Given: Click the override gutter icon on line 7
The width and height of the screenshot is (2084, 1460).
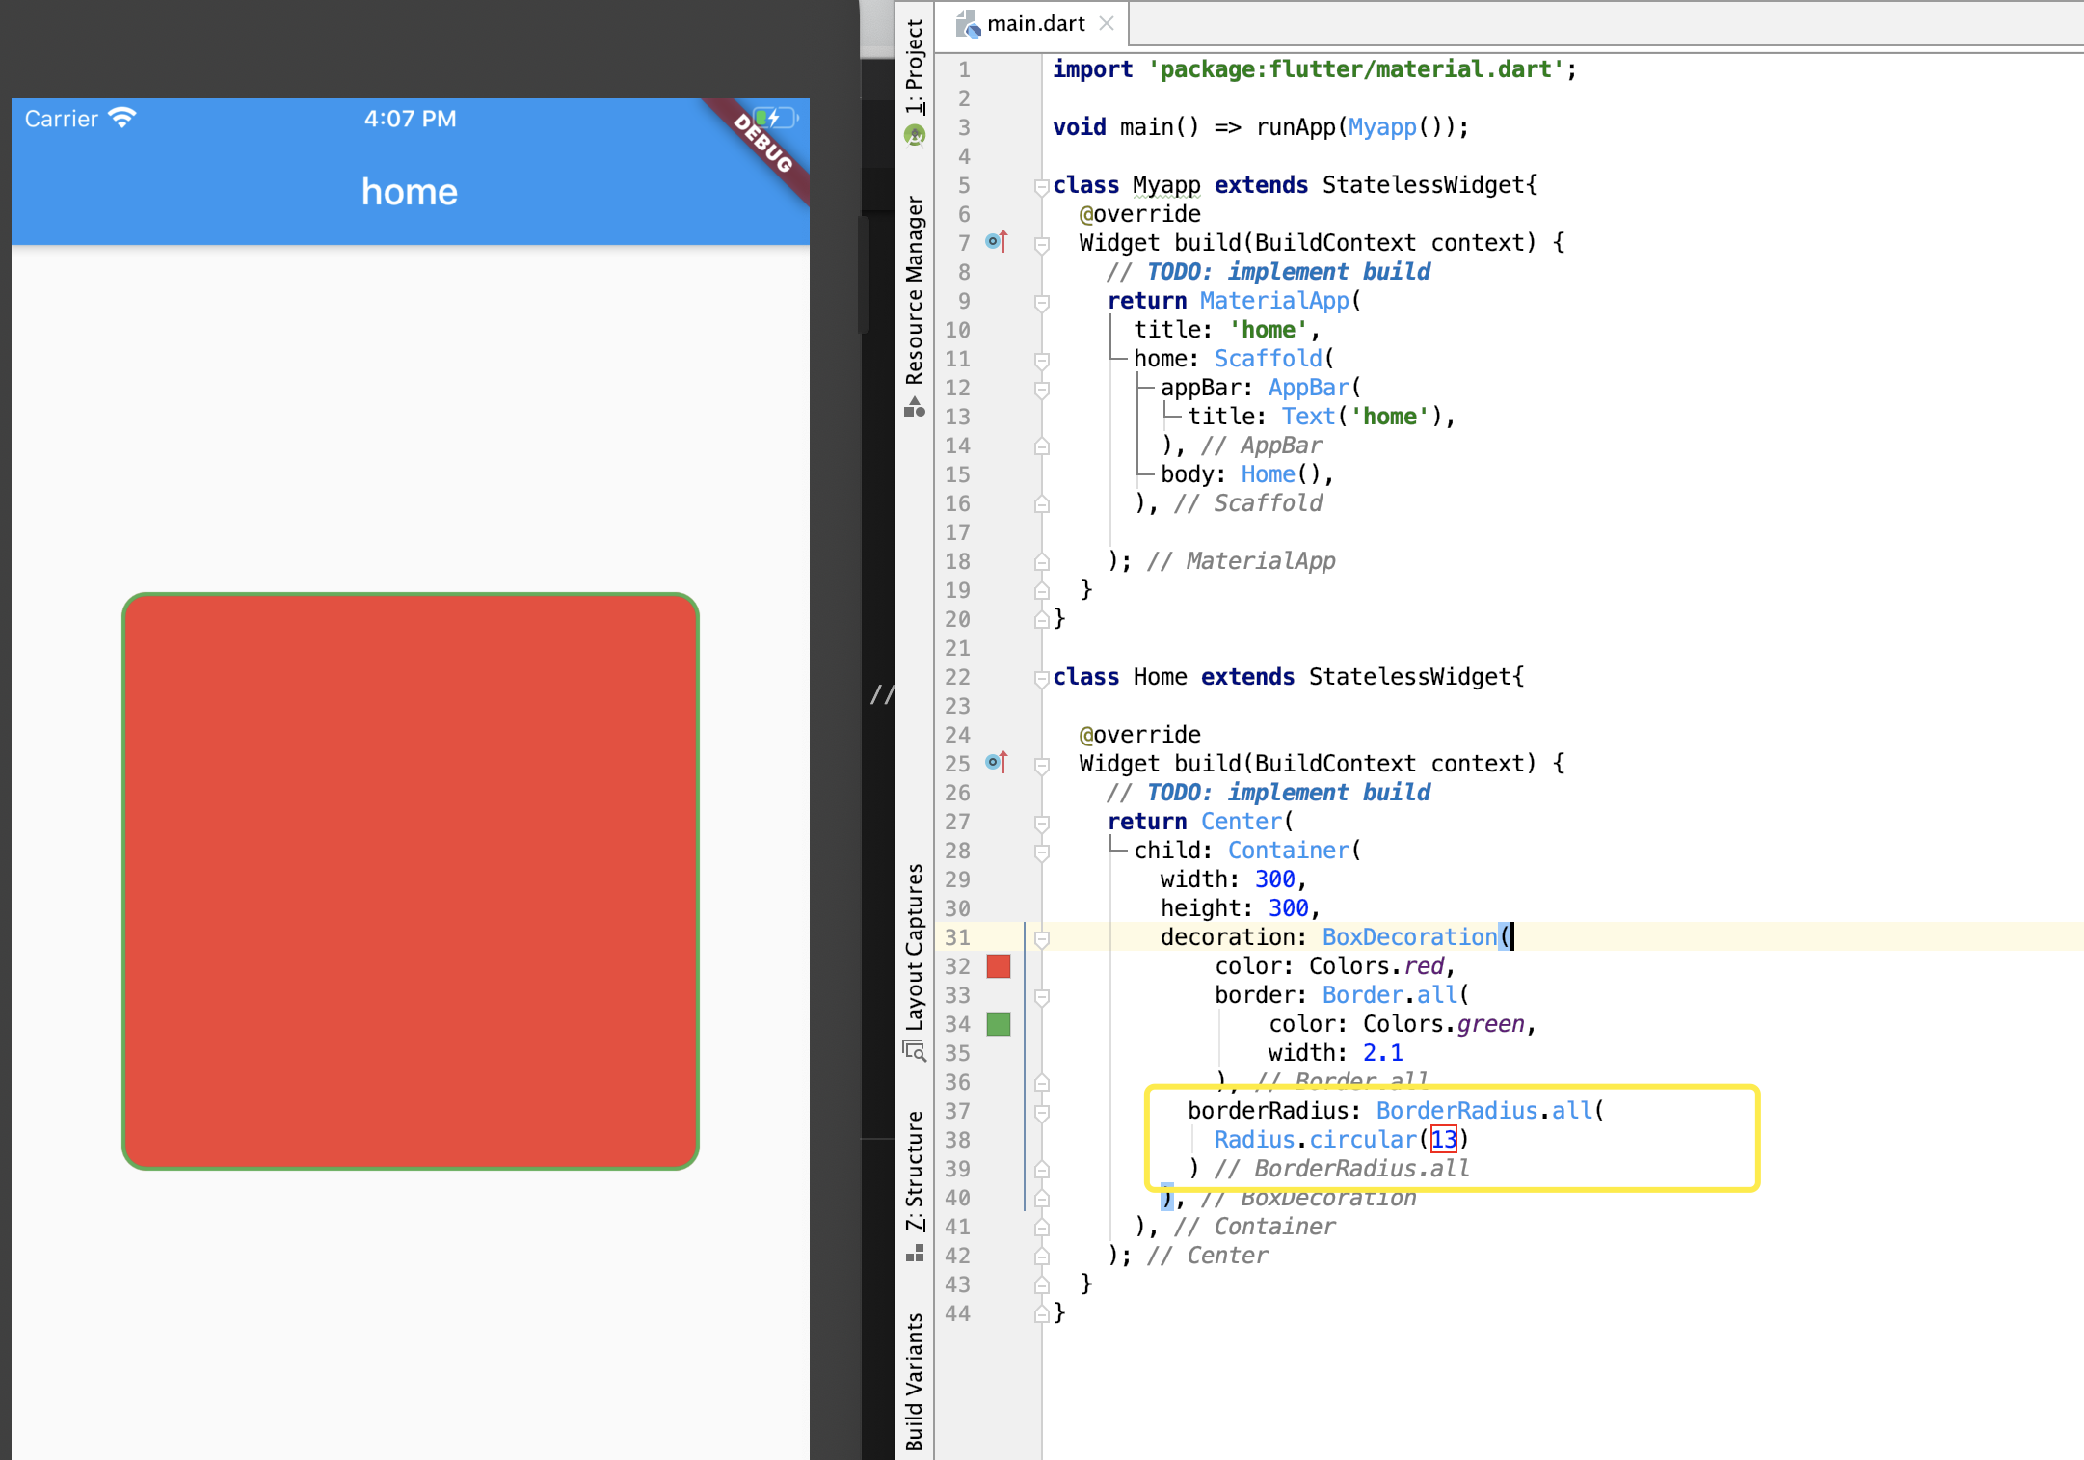Looking at the screenshot, I should click(997, 242).
